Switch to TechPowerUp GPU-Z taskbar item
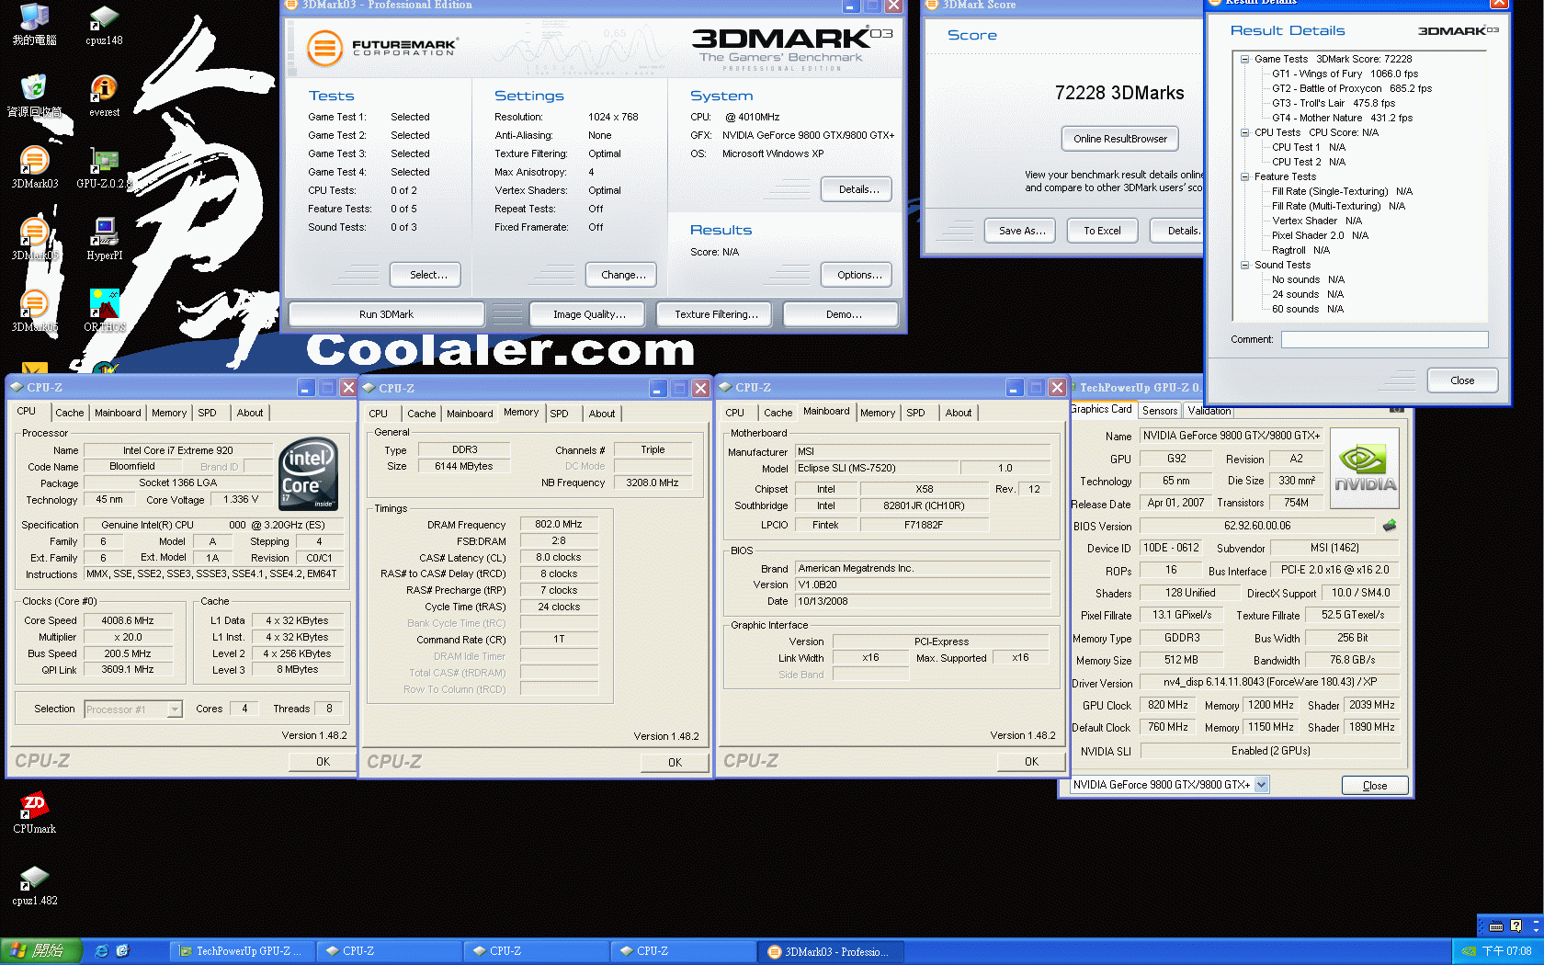Screen dimensions: 1544x965 click(243, 951)
